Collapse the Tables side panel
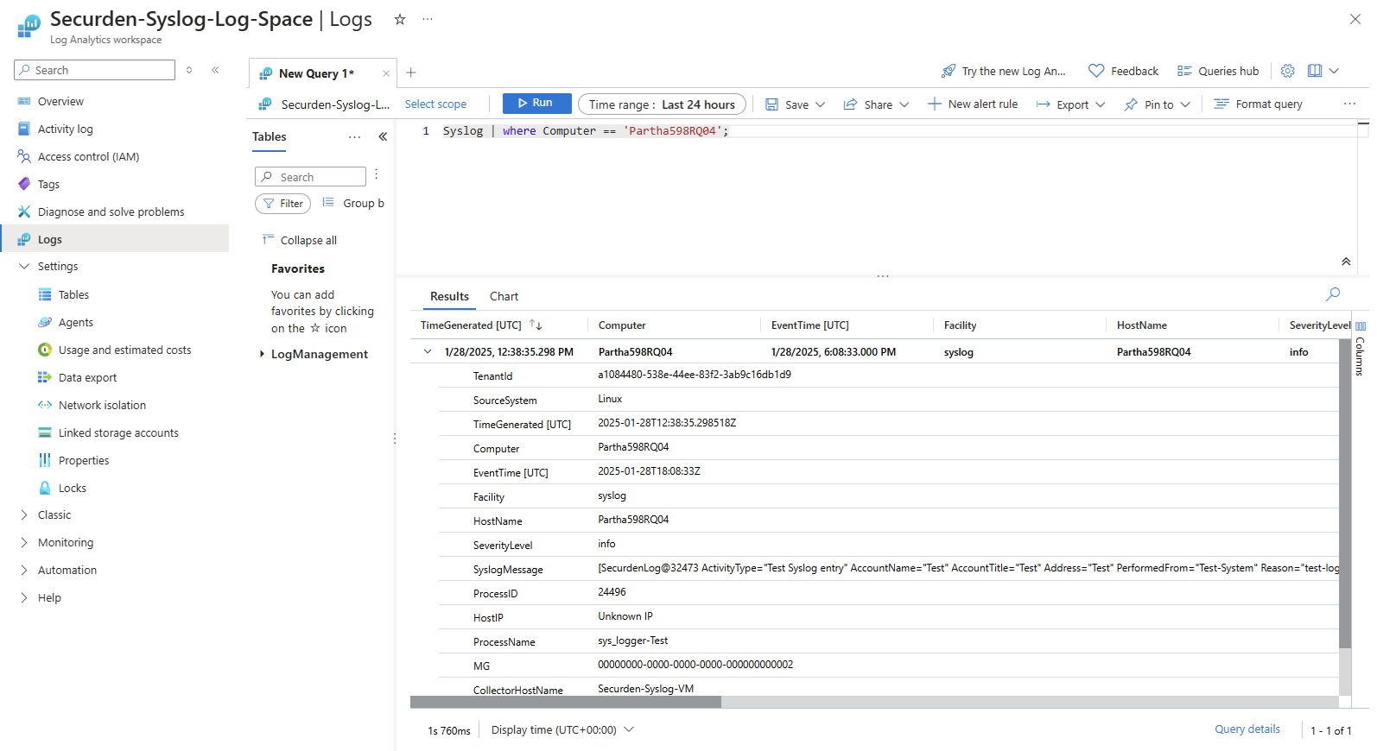The image size is (1383, 751). [383, 136]
